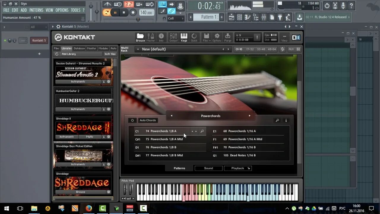This screenshot has height=214, width=380.
Task: Go to previous pattern category before Powerchords
Action: [x=171, y=116]
